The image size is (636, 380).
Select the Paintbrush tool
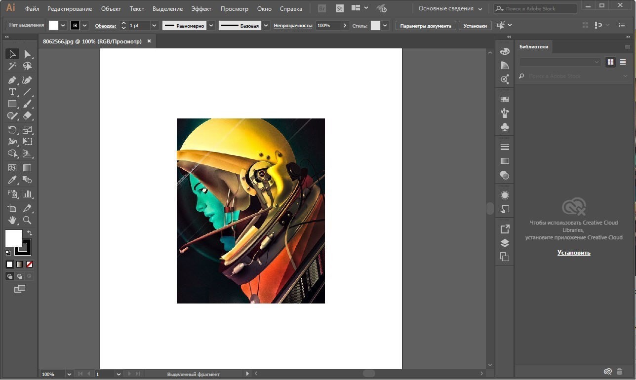tap(27, 104)
